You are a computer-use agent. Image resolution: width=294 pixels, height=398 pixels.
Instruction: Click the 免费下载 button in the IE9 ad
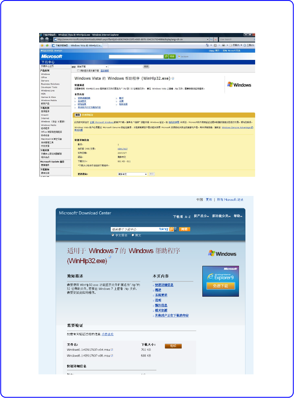click(220, 286)
